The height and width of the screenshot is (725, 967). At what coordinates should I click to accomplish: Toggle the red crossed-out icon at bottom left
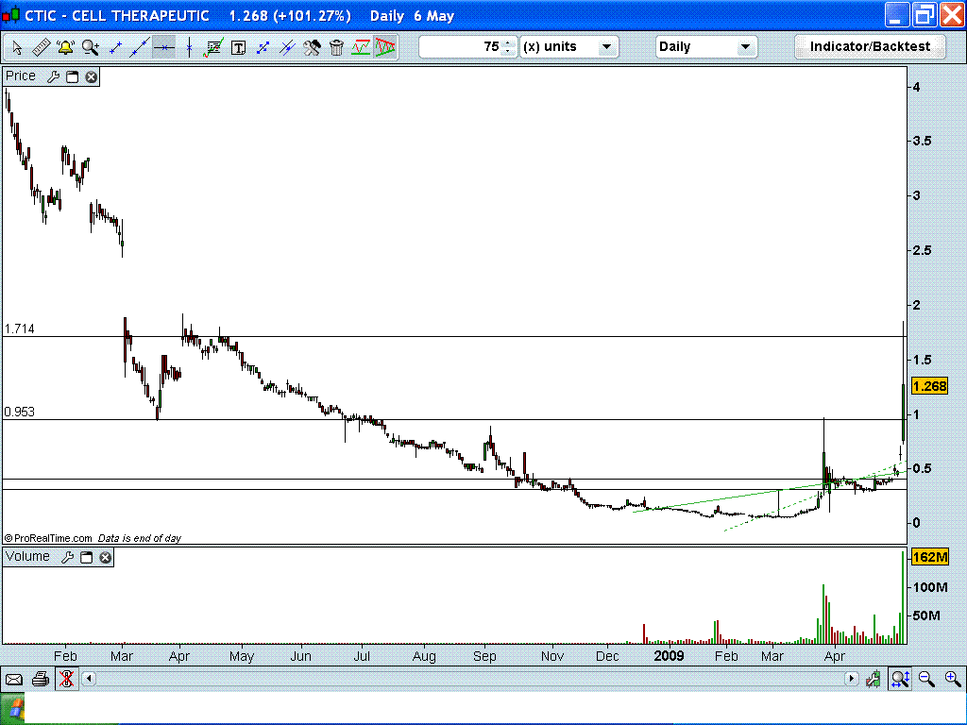click(x=67, y=680)
